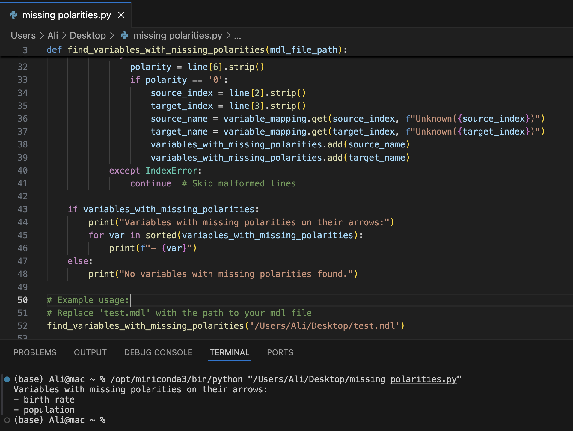This screenshot has width=573, height=431.
Task: Click 'except IndexError:' on line 40
Action: click(x=155, y=171)
